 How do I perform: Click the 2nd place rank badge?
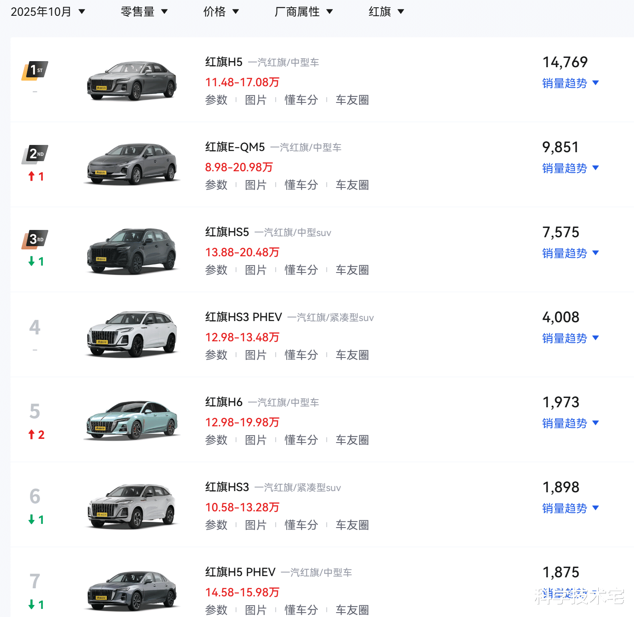(x=35, y=154)
